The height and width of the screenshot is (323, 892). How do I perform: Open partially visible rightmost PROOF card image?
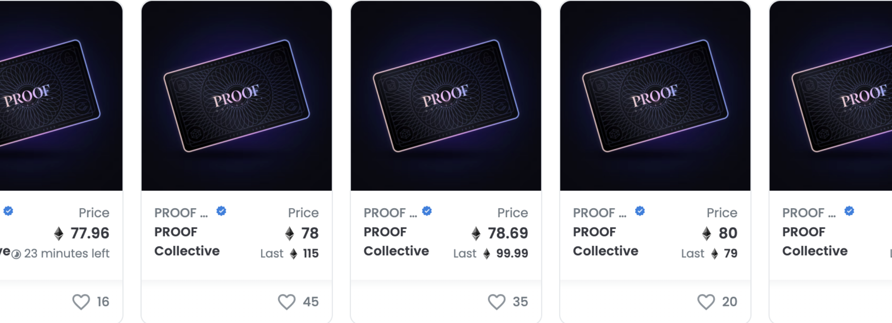click(x=831, y=96)
